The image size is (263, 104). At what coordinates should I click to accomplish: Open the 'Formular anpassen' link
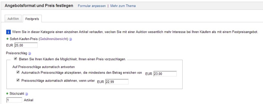92,6
